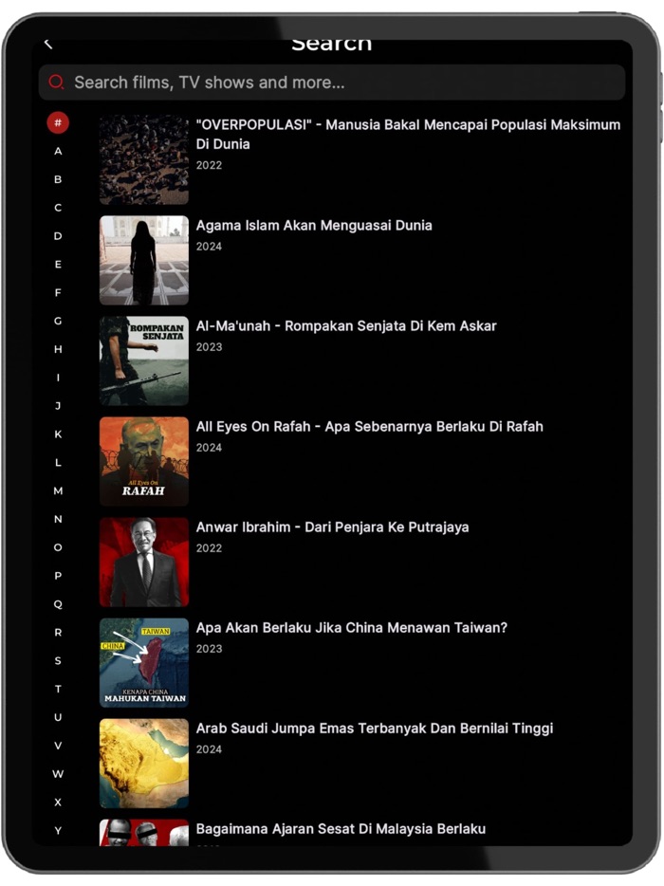The image size is (664, 886).
Task: Jump to letter S in index
Action: [58, 660]
